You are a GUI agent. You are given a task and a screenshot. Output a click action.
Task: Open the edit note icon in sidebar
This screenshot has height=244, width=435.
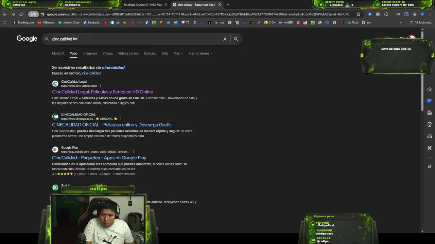(x=430, y=124)
